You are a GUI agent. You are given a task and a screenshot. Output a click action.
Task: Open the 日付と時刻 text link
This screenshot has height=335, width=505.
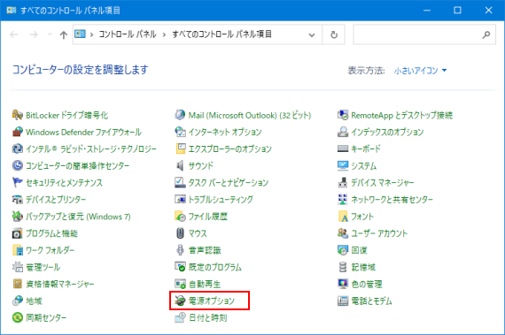pos(207,317)
